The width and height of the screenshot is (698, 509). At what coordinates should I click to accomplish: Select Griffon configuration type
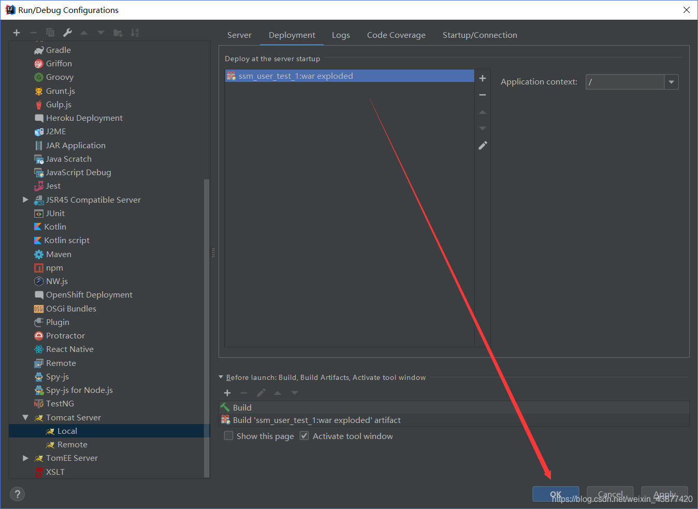coord(59,64)
